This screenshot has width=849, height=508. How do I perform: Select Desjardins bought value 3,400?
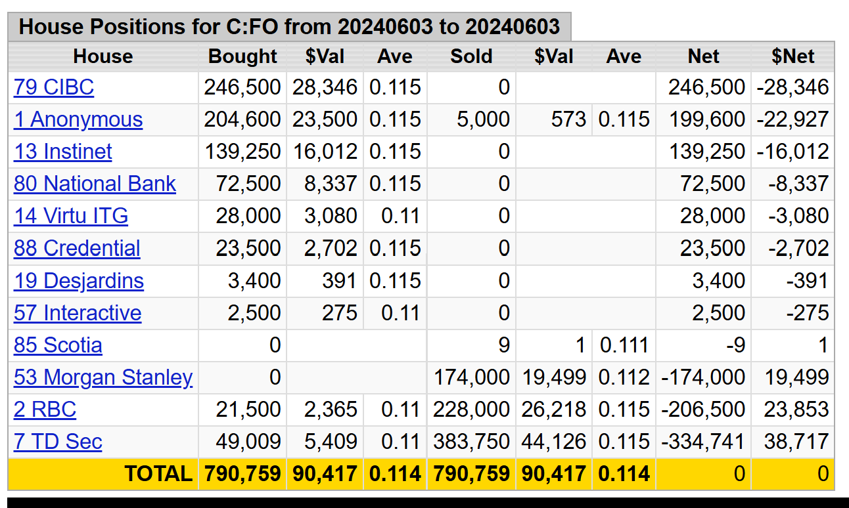254,281
